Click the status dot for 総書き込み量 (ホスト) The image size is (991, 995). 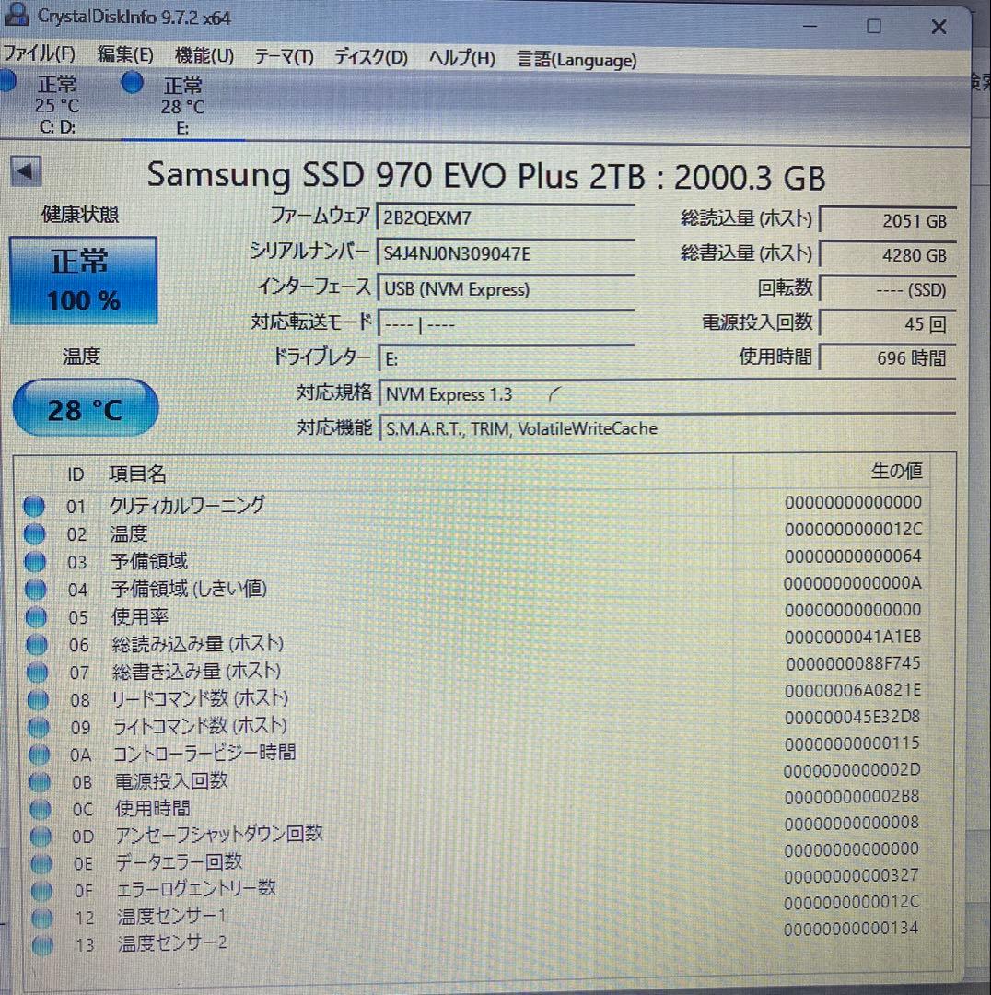pyautogui.click(x=35, y=671)
